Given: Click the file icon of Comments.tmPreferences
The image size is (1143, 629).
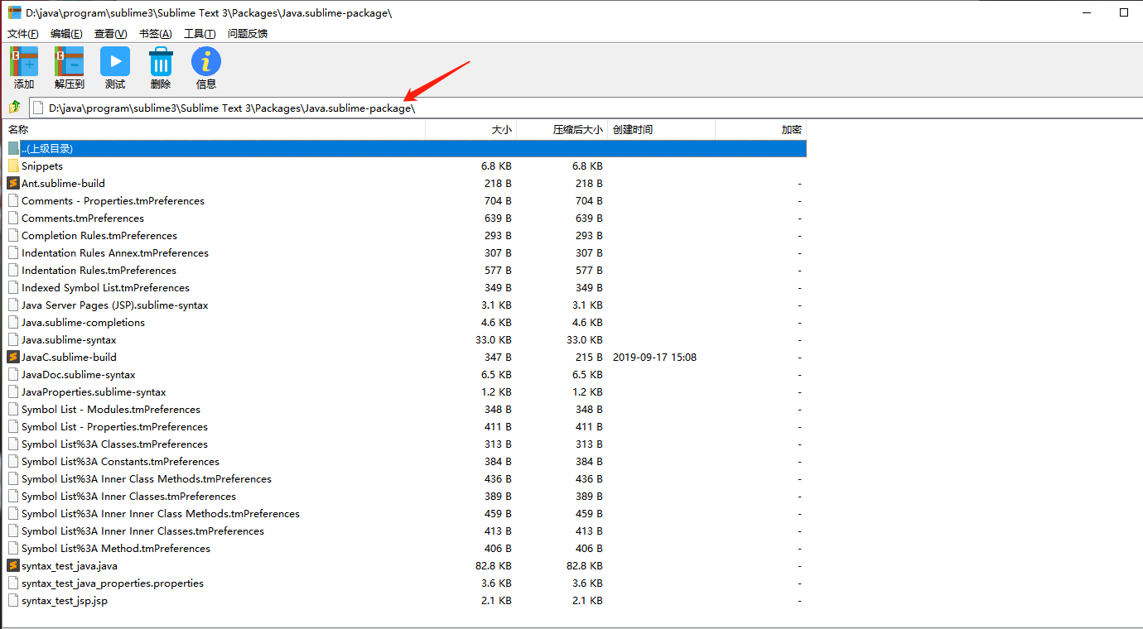Looking at the screenshot, I should (x=13, y=218).
